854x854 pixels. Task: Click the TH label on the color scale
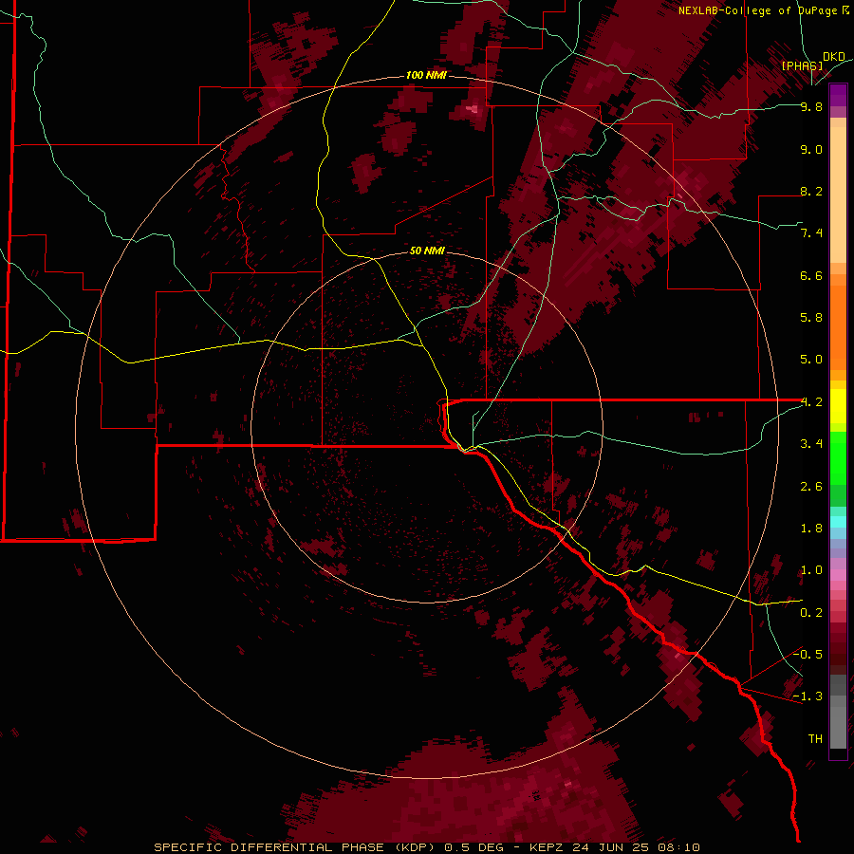(x=815, y=739)
